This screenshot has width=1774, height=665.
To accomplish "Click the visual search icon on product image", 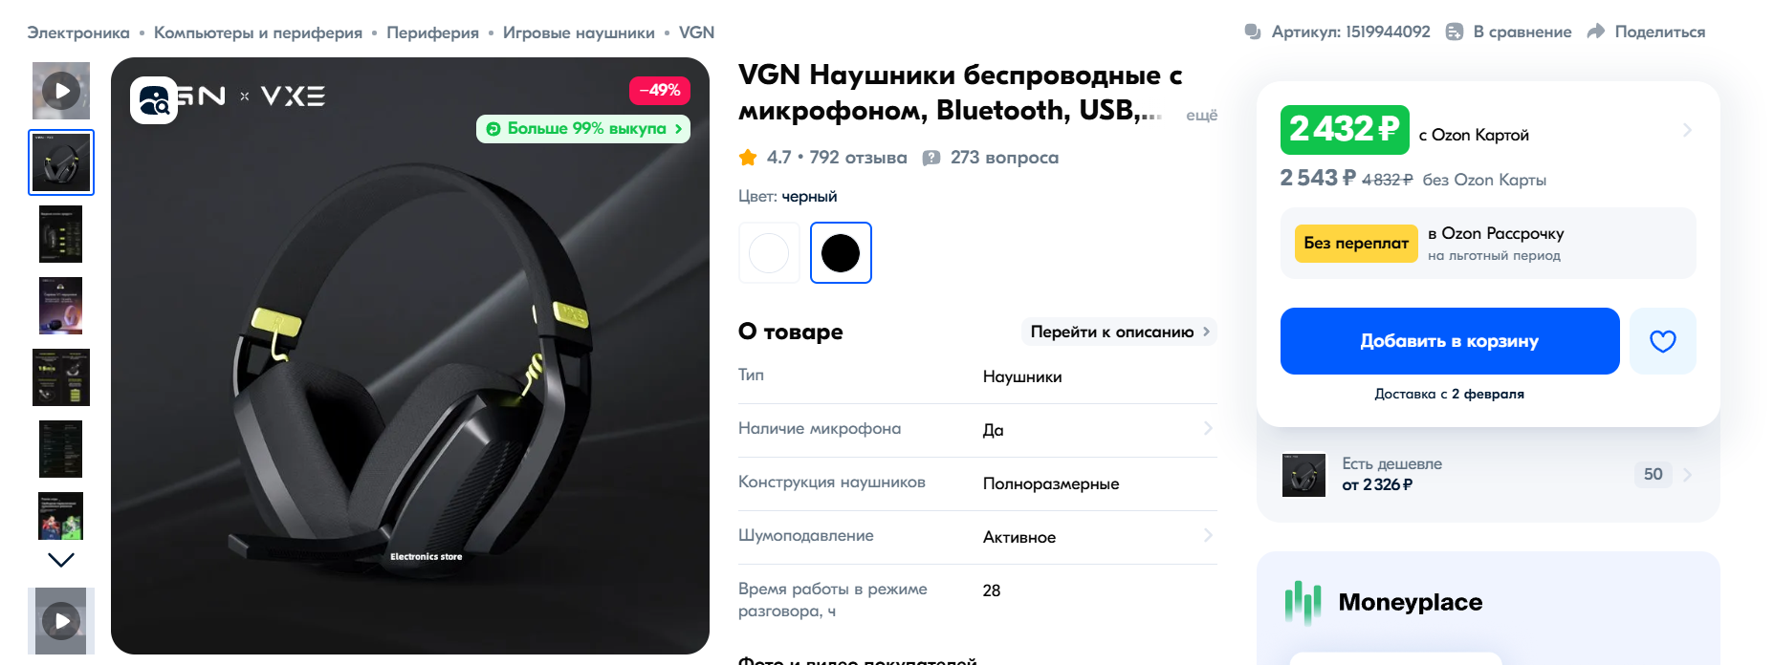I will (154, 100).
